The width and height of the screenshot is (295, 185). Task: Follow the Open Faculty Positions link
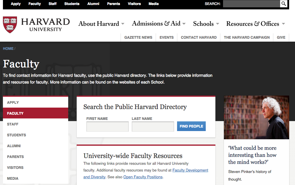pyautogui.click(x=143, y=177)
